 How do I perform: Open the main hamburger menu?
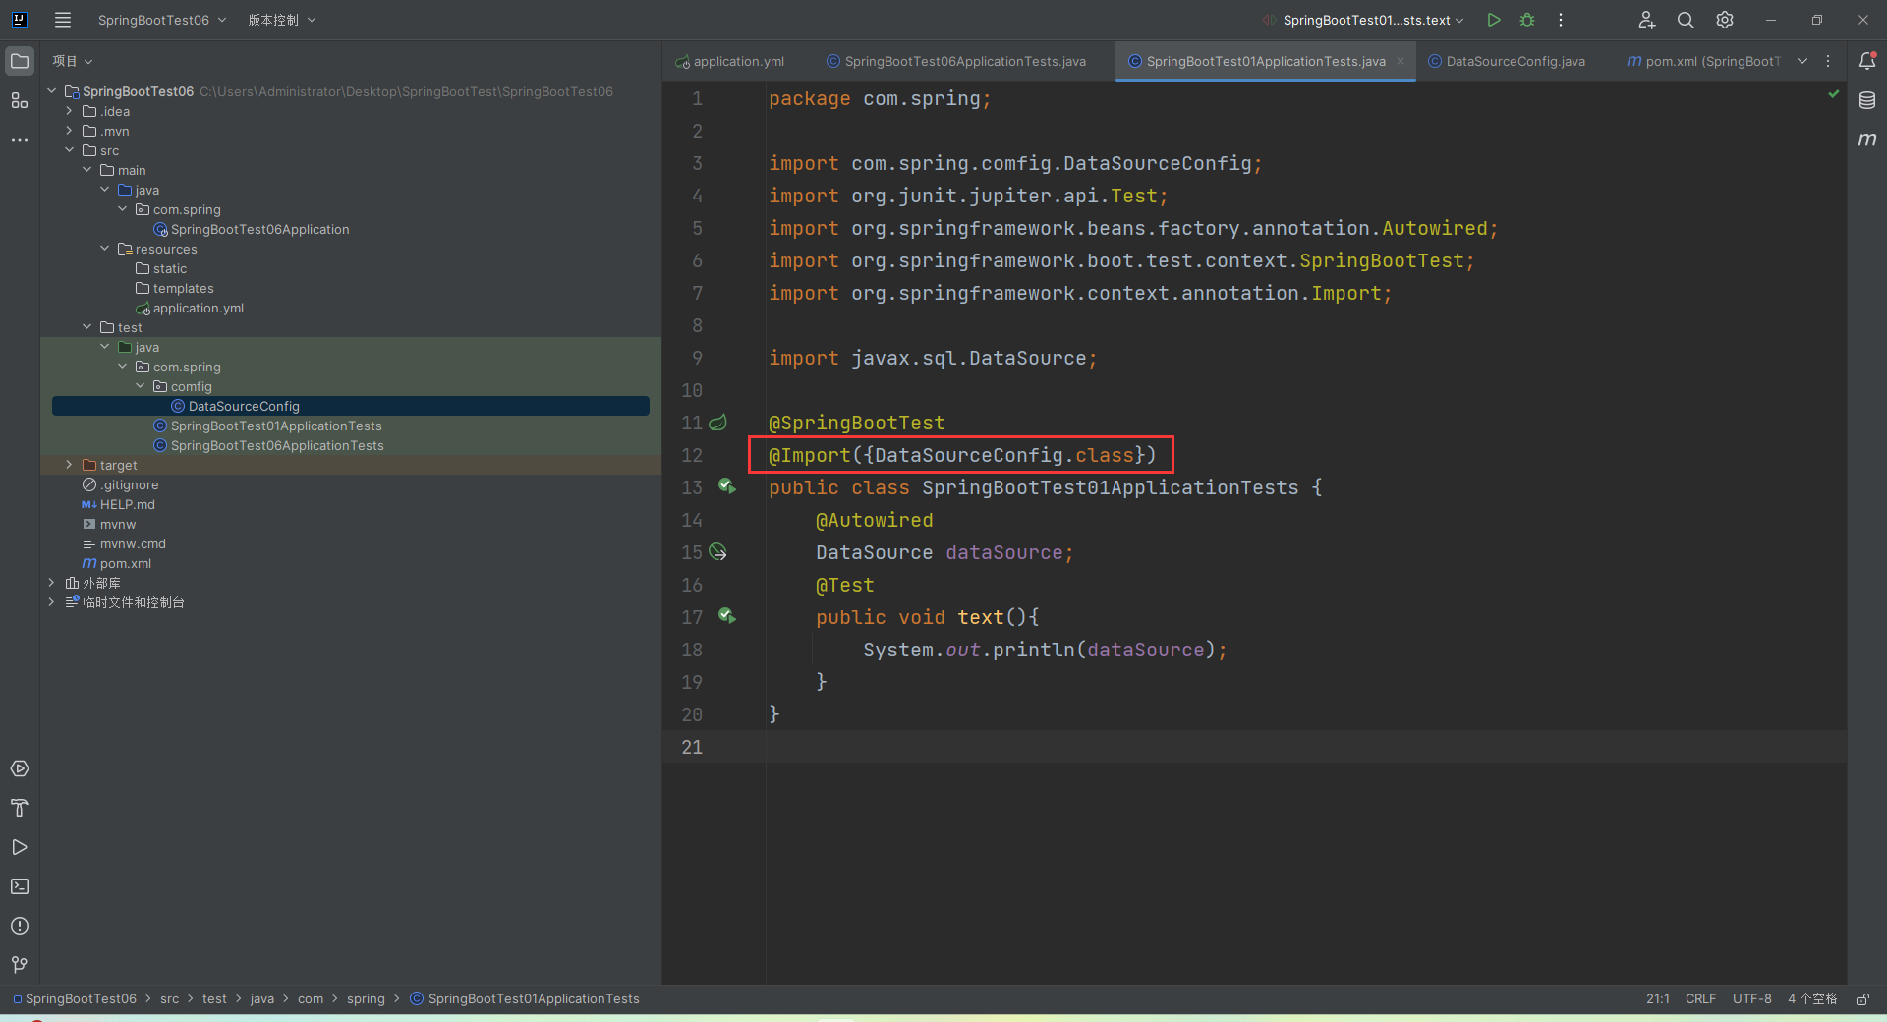63,20
